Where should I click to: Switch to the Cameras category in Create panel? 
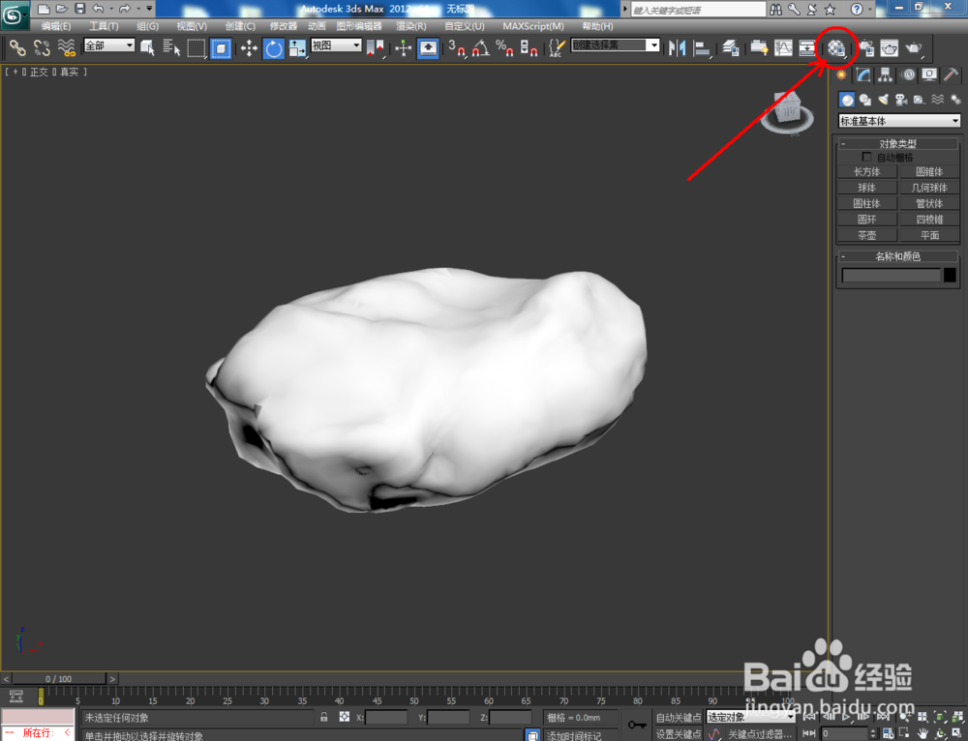coord(901,100)
